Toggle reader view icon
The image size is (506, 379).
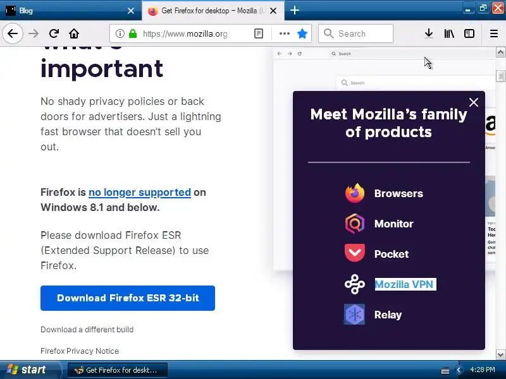(259, 33)
